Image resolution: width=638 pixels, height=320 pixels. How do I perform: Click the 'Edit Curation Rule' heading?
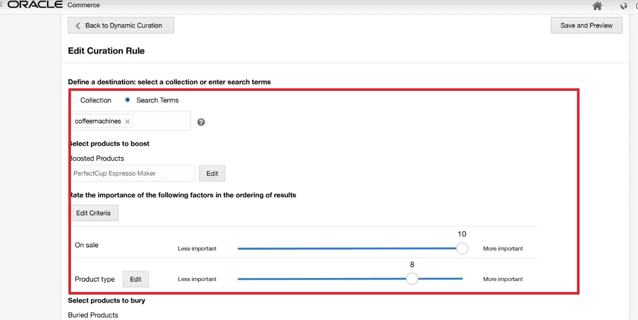[x=106, y=51]
